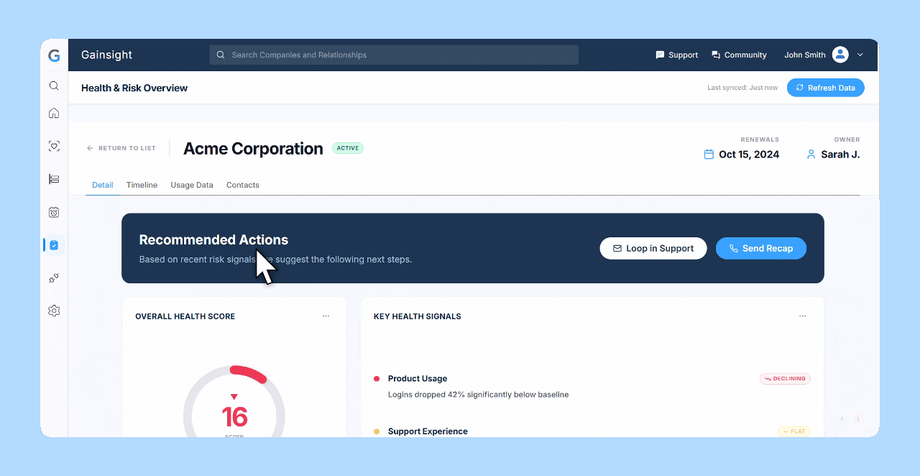Click the John Smith avatar icon
920x476 pixels.
click(x=840, y=55)
